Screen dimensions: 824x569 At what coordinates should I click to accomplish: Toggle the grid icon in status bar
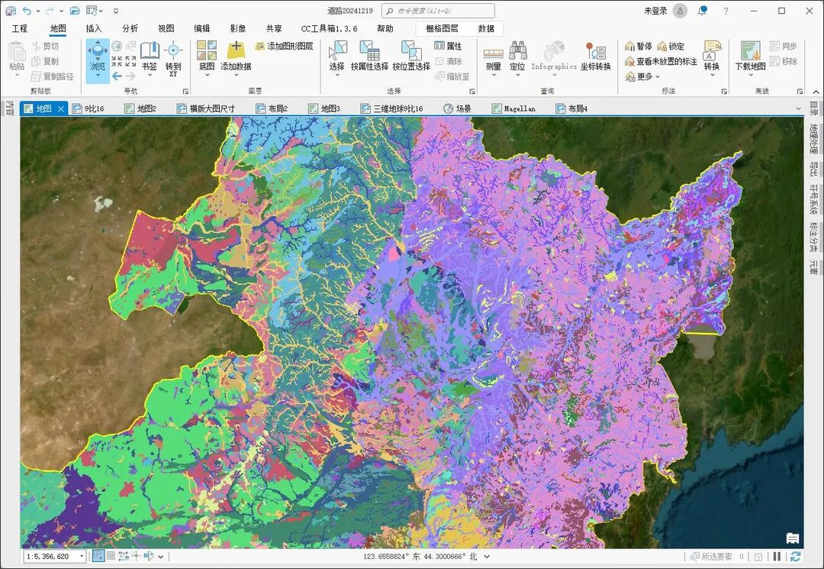pos(111,555)
